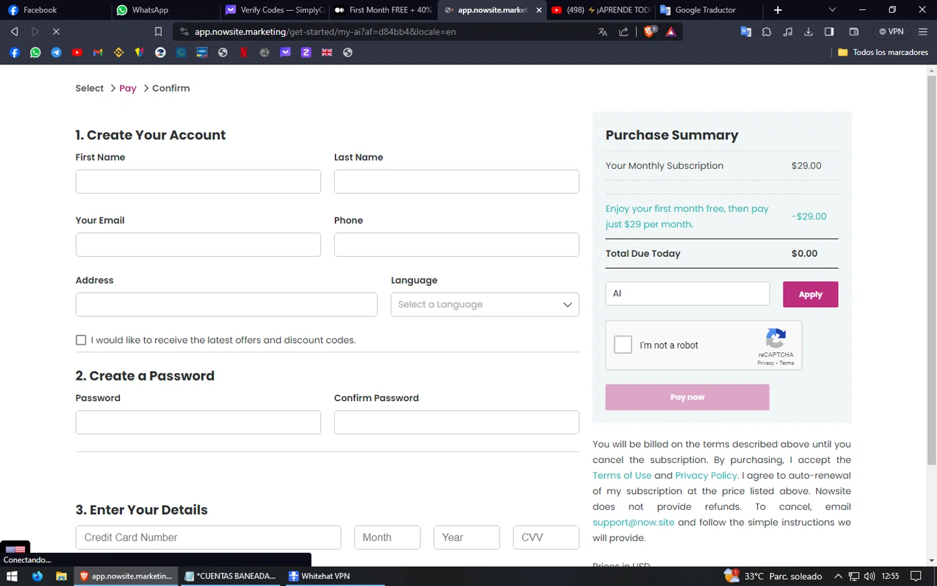937x586 pixels.
Task: Switch to the APRENDE YouTube tab
Action: (601, 10)
